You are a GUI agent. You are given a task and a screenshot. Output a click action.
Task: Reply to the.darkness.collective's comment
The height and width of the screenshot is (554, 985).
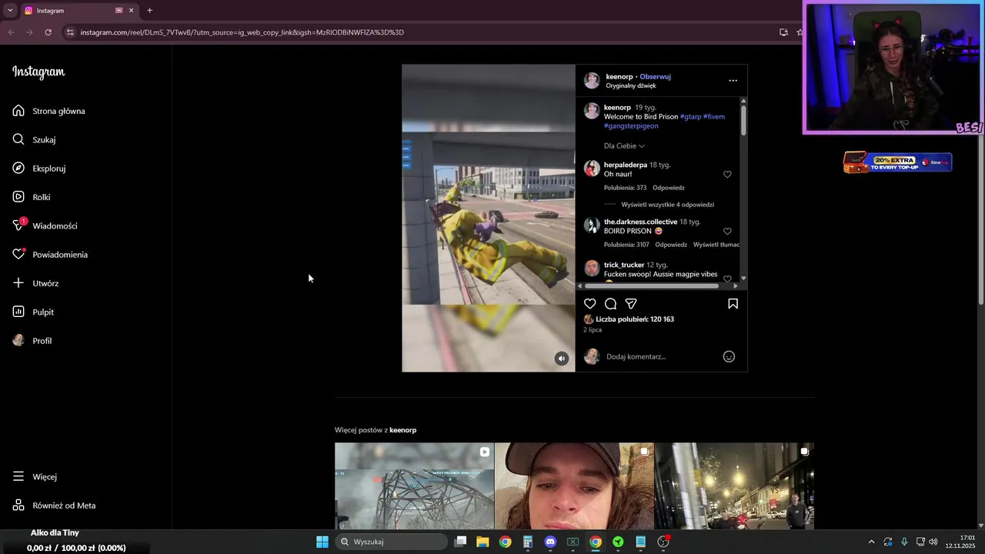point(671,245)
